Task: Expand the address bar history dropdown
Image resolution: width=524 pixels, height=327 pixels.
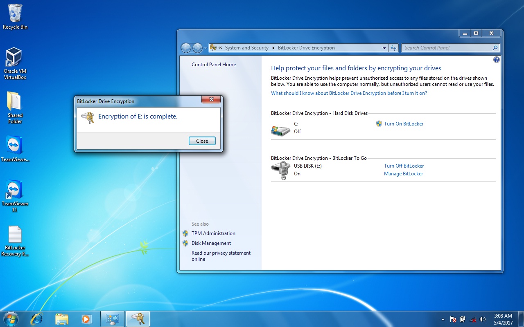Action: [384, 48]
